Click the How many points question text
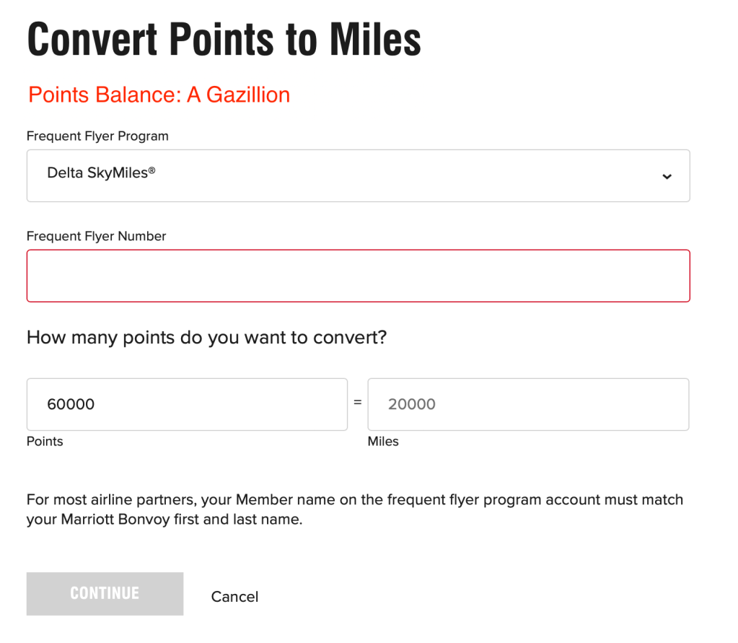The image size is (738, 643). pos(206,338)
